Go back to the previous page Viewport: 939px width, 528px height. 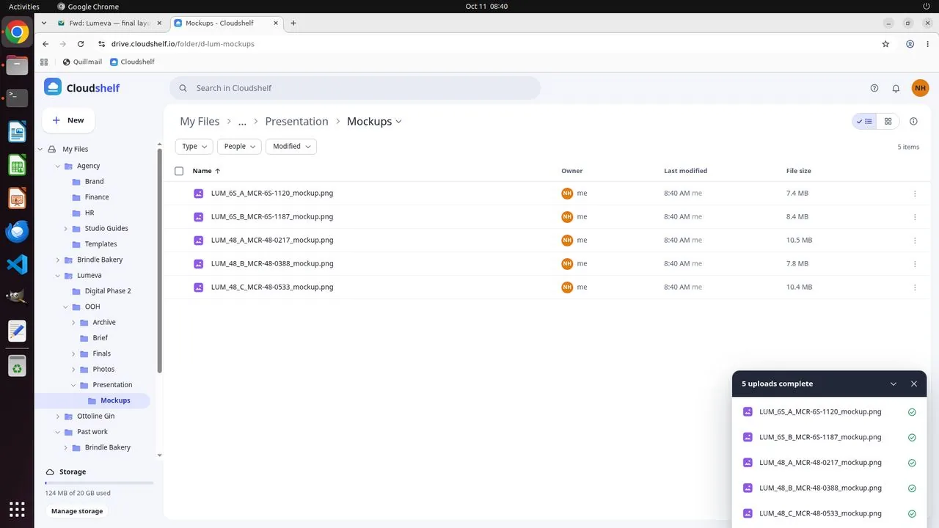click(x=45, y=44)
